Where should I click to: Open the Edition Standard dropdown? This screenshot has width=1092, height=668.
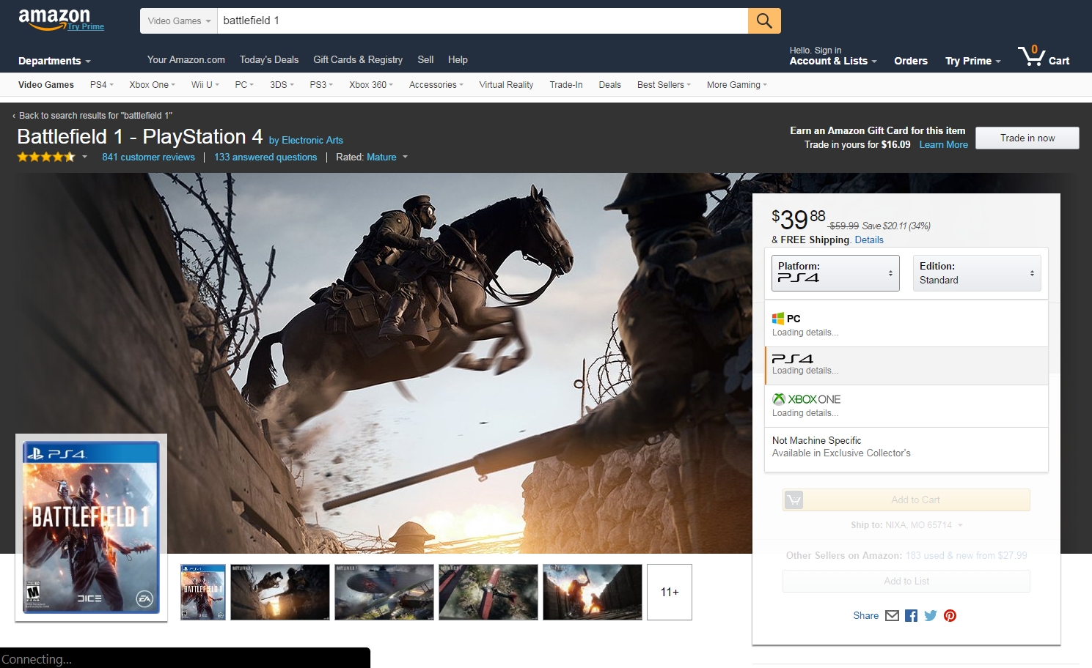[x=977, y=273]
